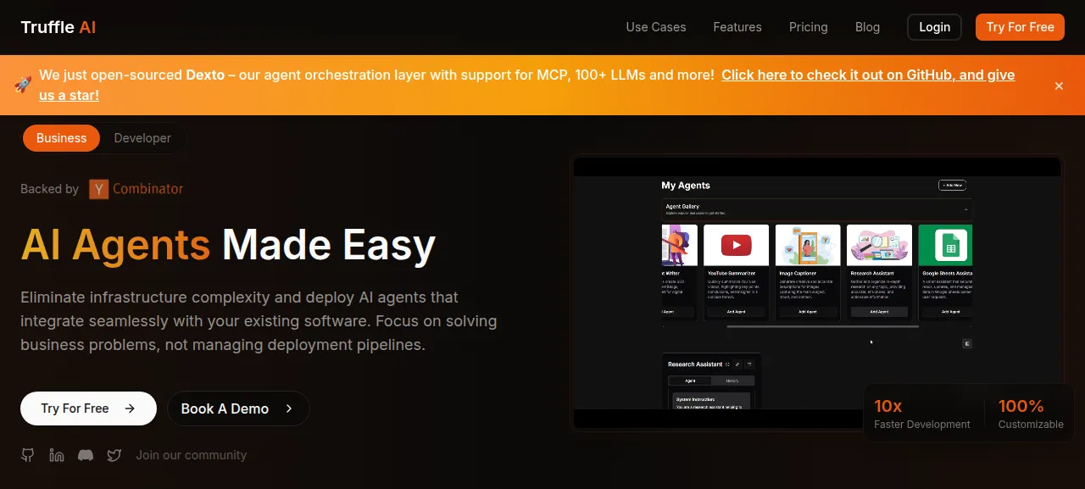Screen dimensions: 1085x489
Task: Click the Truffle AI logo
Action: (58, 27)
